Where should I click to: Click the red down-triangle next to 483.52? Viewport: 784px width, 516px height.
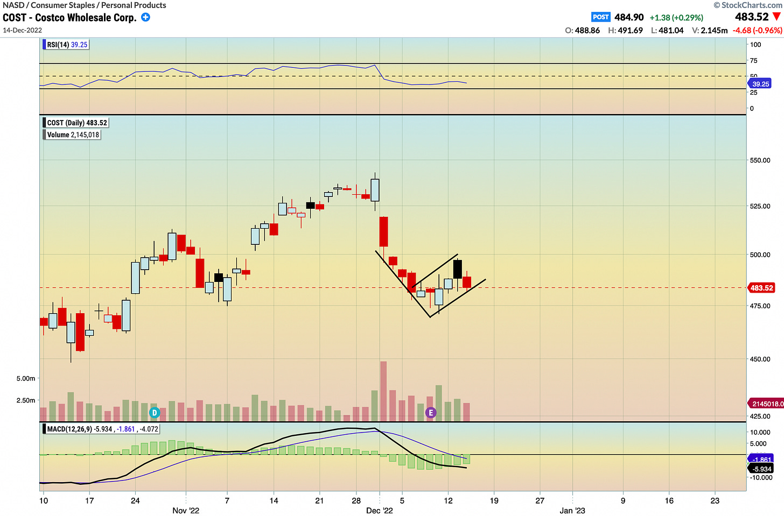pos(776,17)
